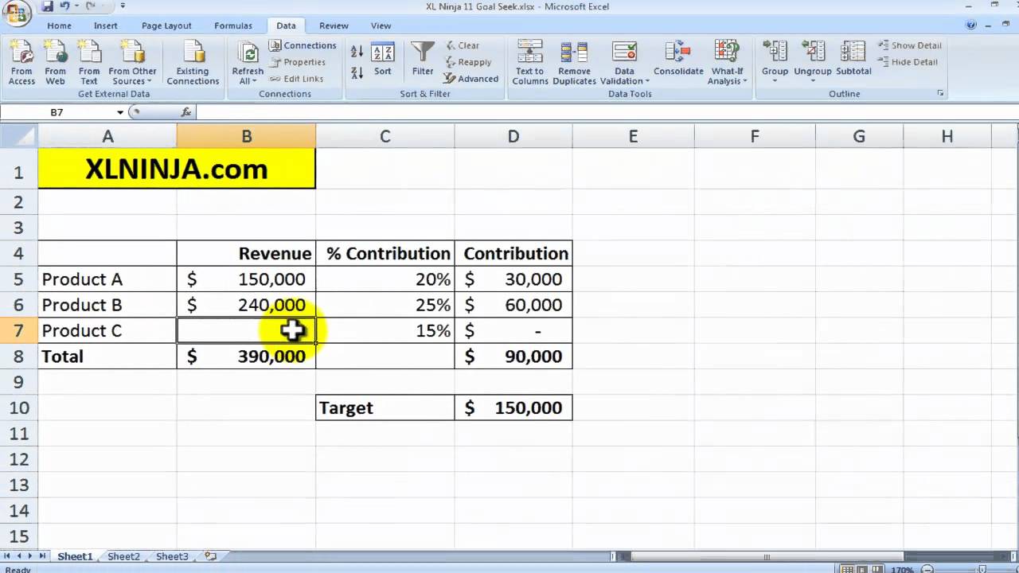Click the Select All corner button
This screenshot has height=573, width=1019.
point(18,136)
